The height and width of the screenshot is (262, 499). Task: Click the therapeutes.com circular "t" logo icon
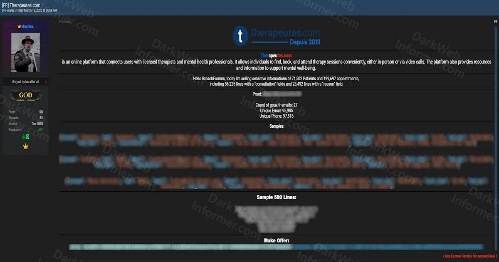click(240, 36)
